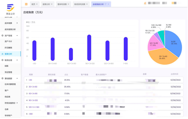Open the 30<X≤60 period link in row 2

click(33, 87)
